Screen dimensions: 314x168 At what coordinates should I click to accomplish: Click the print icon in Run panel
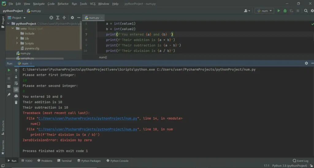tap(16, 96)
